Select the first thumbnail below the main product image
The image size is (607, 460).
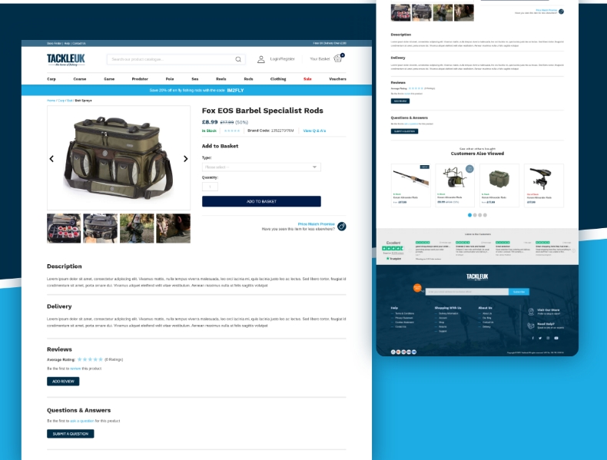[x=64, y=228]
